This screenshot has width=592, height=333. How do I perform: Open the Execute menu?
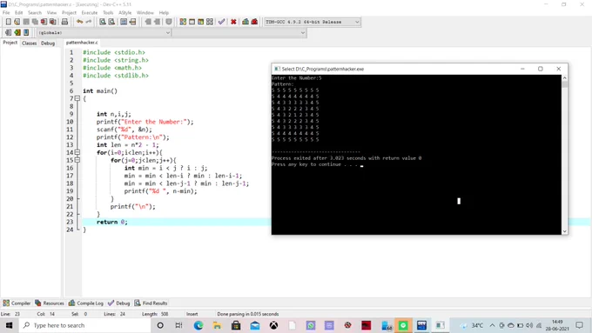click(x=90, y=12)
